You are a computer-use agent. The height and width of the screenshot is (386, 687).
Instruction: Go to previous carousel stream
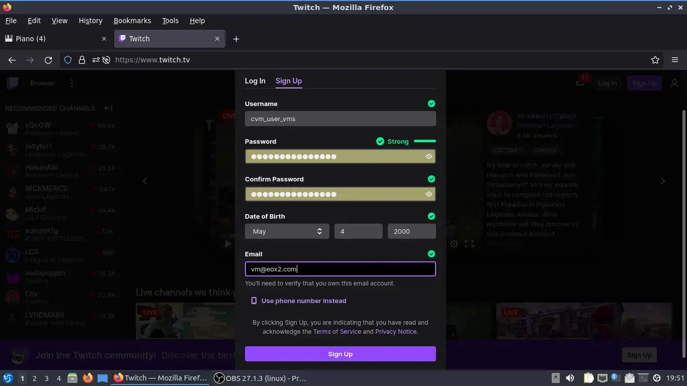pos(145,181)
